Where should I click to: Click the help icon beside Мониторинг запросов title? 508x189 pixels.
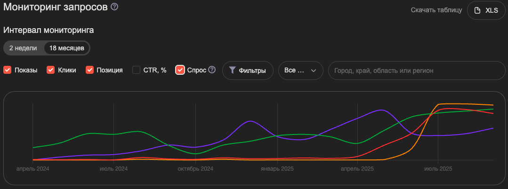[114, 7]
